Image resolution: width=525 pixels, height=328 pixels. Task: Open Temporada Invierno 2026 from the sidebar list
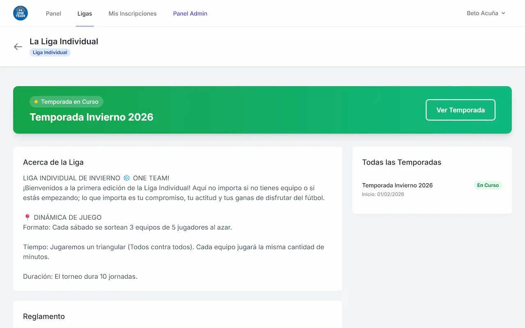point(397,185)
